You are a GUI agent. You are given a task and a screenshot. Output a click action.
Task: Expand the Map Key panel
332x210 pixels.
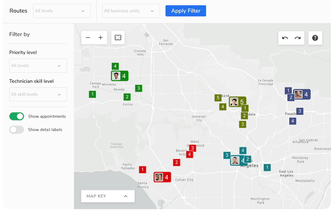[107, 196]
